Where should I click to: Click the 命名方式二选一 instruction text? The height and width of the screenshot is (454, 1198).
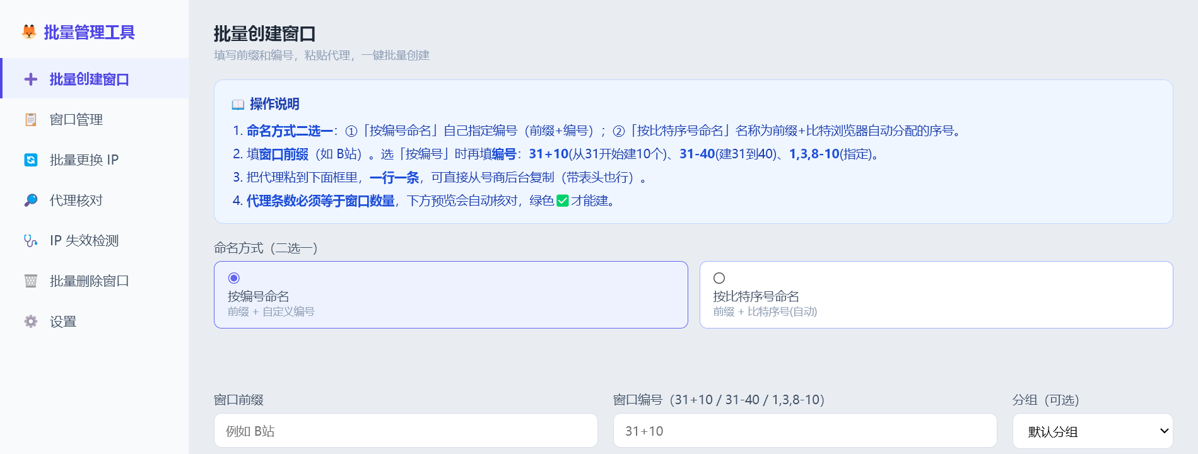coord(290,131)
